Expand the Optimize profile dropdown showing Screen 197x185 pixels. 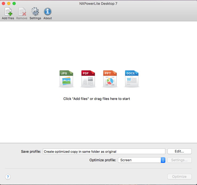point(142,160)
